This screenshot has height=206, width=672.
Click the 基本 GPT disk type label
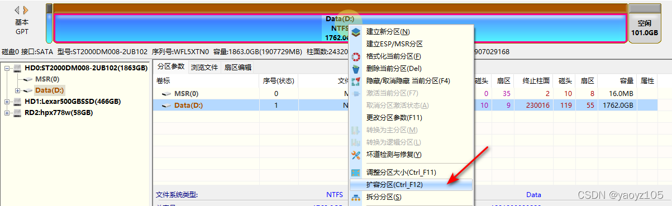pyautogui.click(x=22, y=27)
